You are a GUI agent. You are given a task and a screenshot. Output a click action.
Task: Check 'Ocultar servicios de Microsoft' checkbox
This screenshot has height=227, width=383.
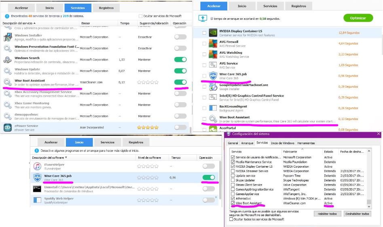[140, 16]
